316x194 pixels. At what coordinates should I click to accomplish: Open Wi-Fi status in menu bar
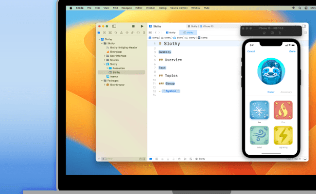(x=294, y=8)
